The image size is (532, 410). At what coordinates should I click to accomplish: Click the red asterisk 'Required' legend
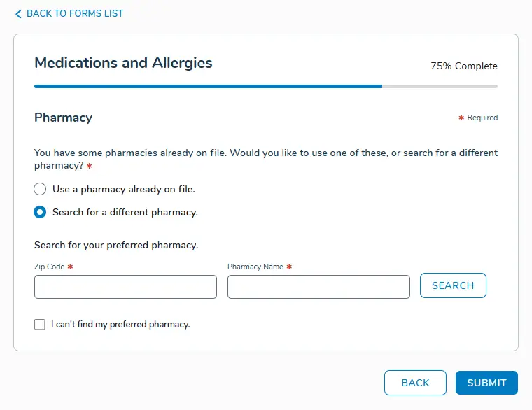click(x=478, y=118)
